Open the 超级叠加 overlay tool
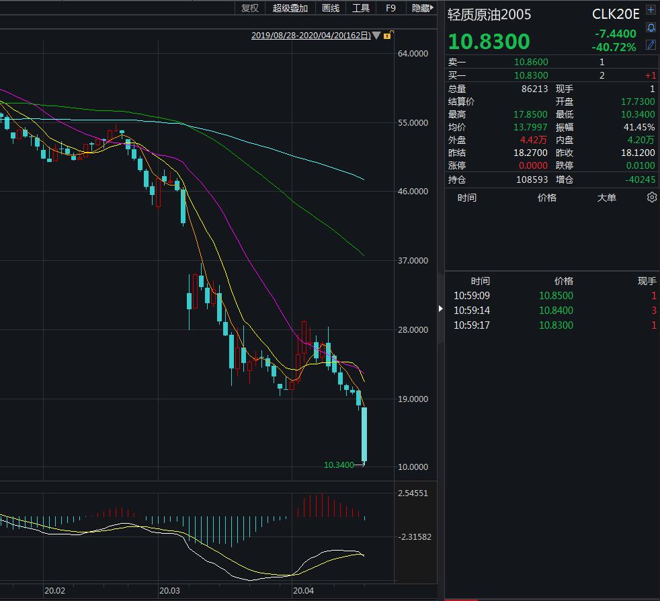Image resolution: width=660 pixels, height=601 pixels. 290,8
